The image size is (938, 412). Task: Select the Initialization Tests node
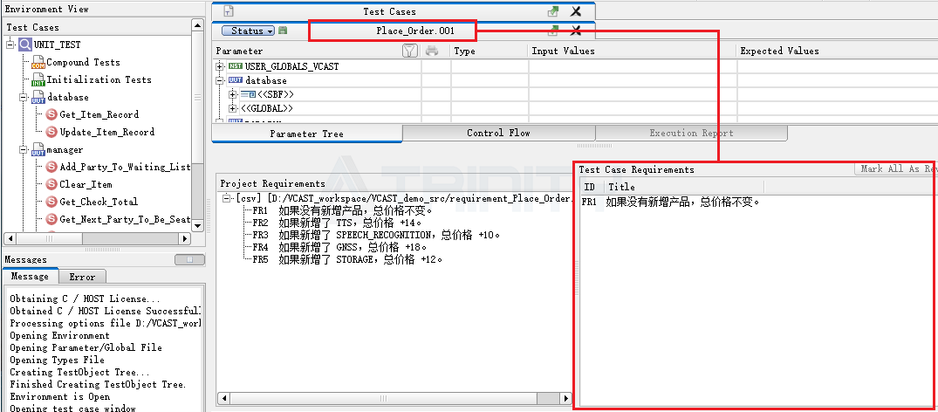pos(99,79)
